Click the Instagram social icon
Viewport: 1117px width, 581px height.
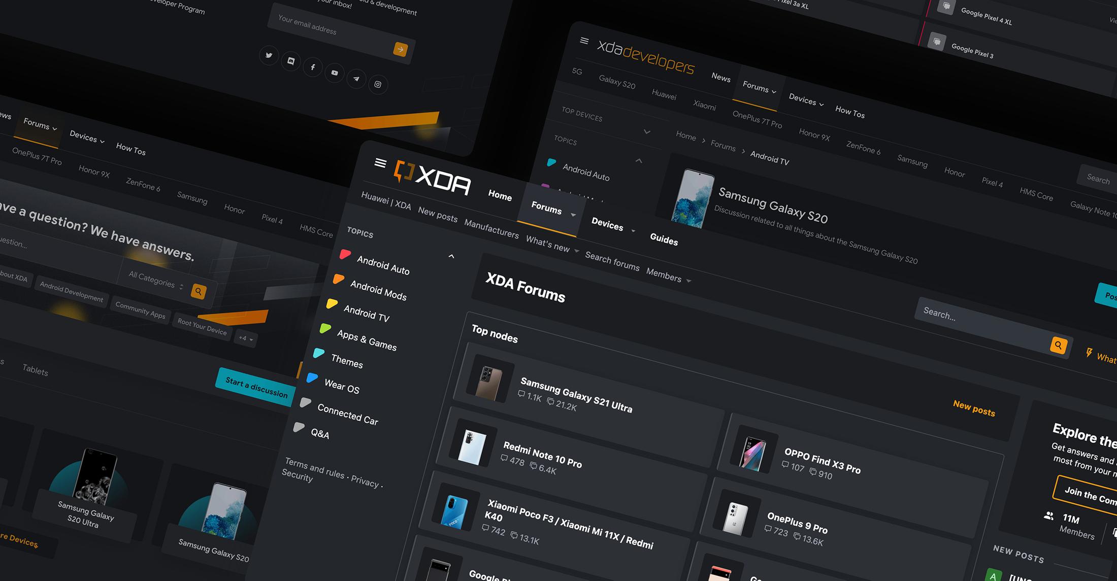coord(378,84)
